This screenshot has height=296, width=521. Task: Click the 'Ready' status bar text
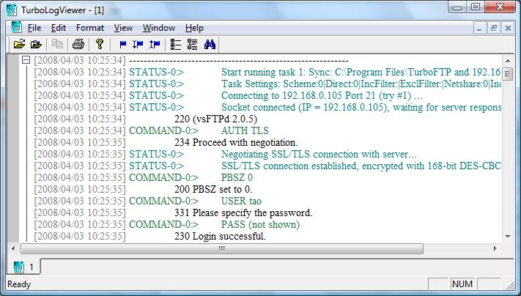(19, 284)
